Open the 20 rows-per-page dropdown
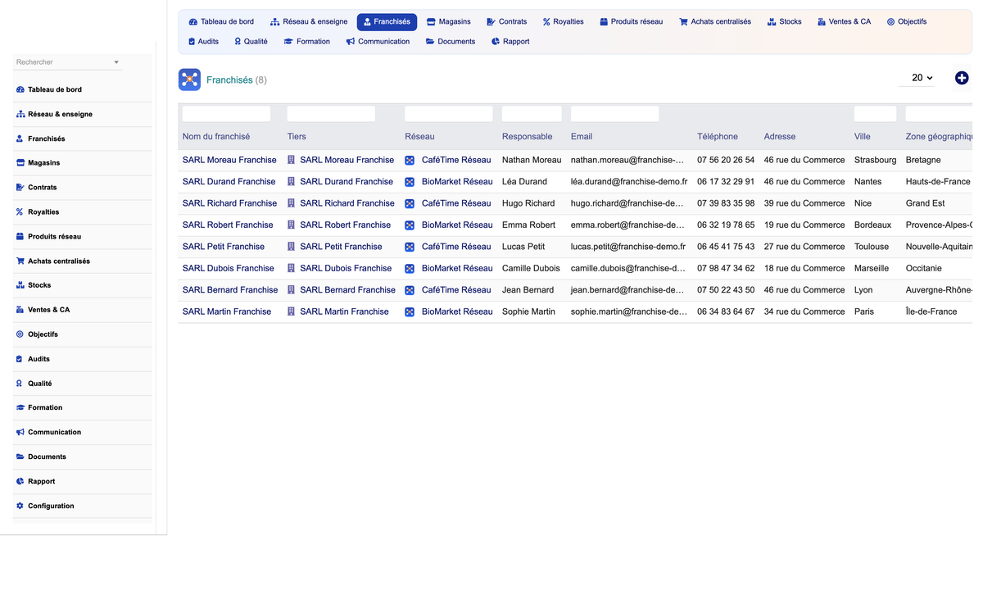Viewport: 983px width, 609px height. pos(916,78)
